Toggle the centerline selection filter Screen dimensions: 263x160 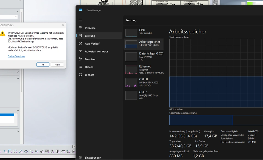click(21, 152)
